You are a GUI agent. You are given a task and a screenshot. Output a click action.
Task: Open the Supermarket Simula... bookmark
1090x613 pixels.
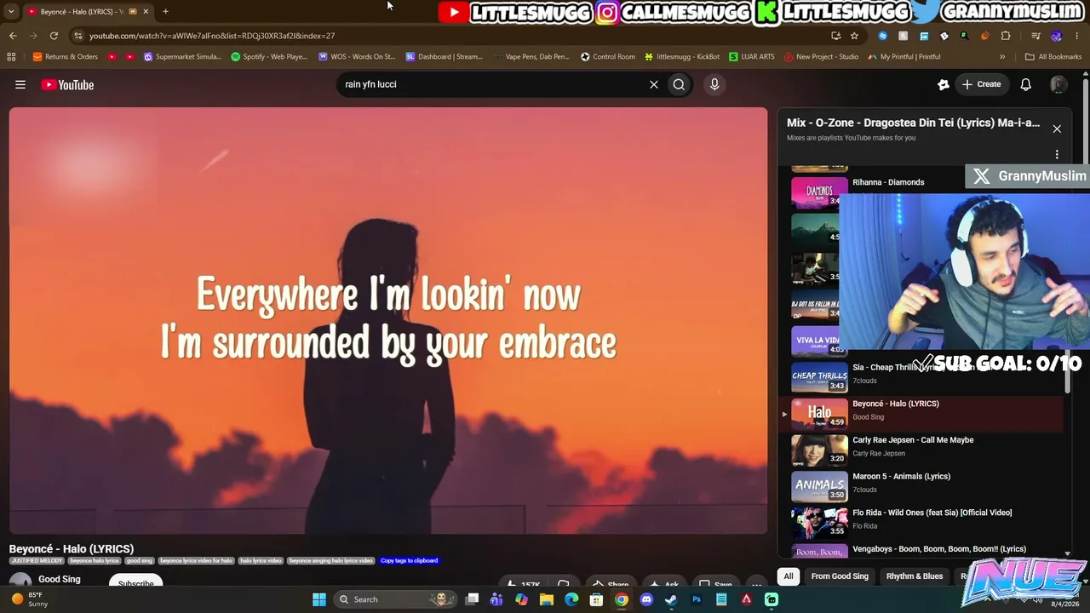point(182,57)
